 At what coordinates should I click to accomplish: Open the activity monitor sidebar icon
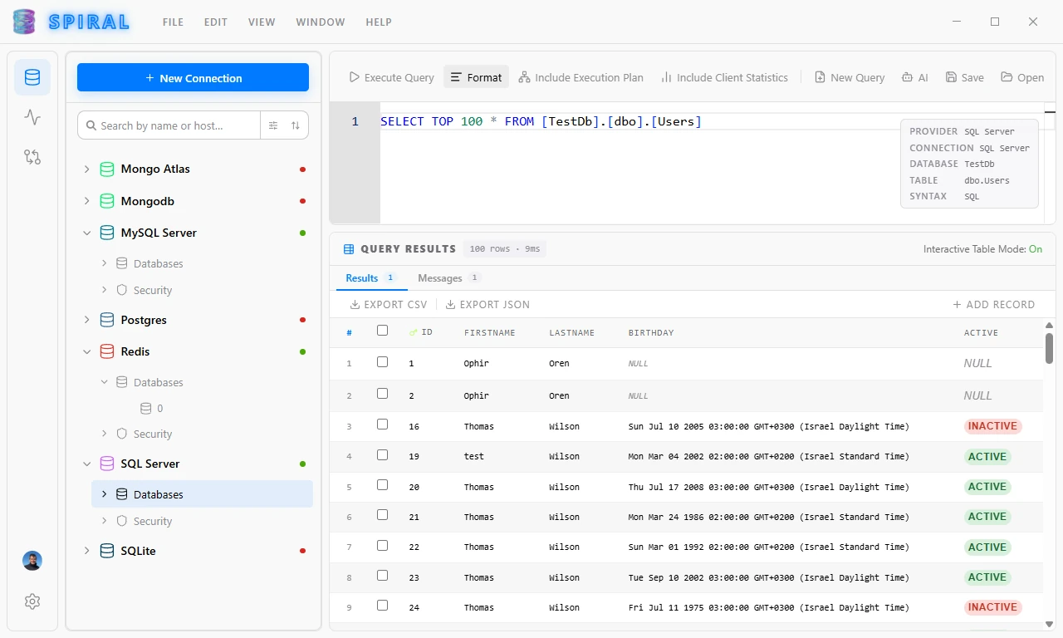(32, 117)
